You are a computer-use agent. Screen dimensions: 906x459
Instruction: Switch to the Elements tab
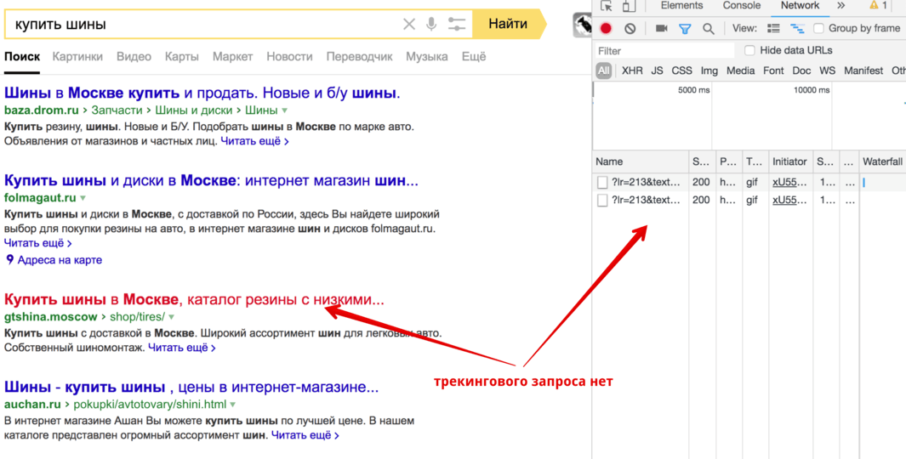pyautogui.click(x=681, y=5)
